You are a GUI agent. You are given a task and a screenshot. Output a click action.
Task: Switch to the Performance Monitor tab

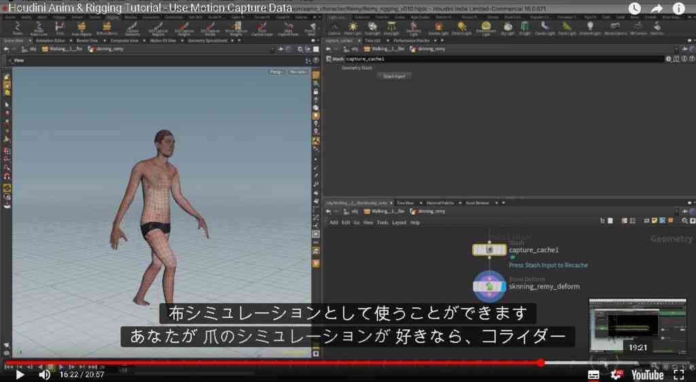coord(411,40)
